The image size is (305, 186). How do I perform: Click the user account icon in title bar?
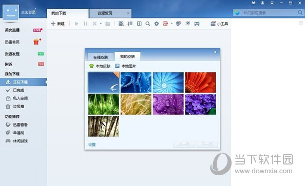tap(262, 3)
